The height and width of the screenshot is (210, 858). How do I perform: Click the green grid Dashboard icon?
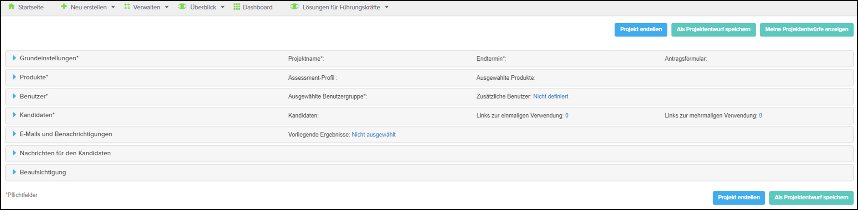(237, 7)
